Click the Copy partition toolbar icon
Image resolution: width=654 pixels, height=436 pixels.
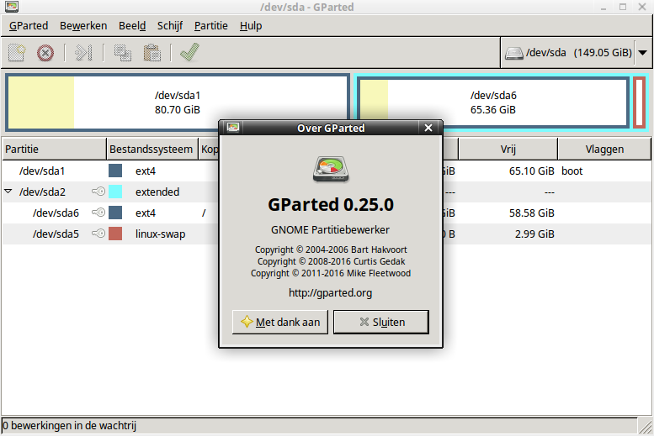123,53
